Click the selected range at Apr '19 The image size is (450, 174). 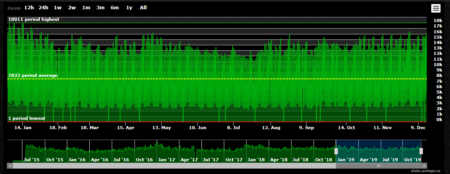coord(368,159)
